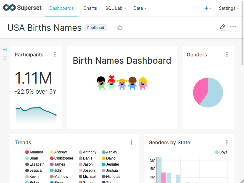Click Jessica's pink color dot in the legend
The image size is (244, 183).
click(x=27, y=170)
